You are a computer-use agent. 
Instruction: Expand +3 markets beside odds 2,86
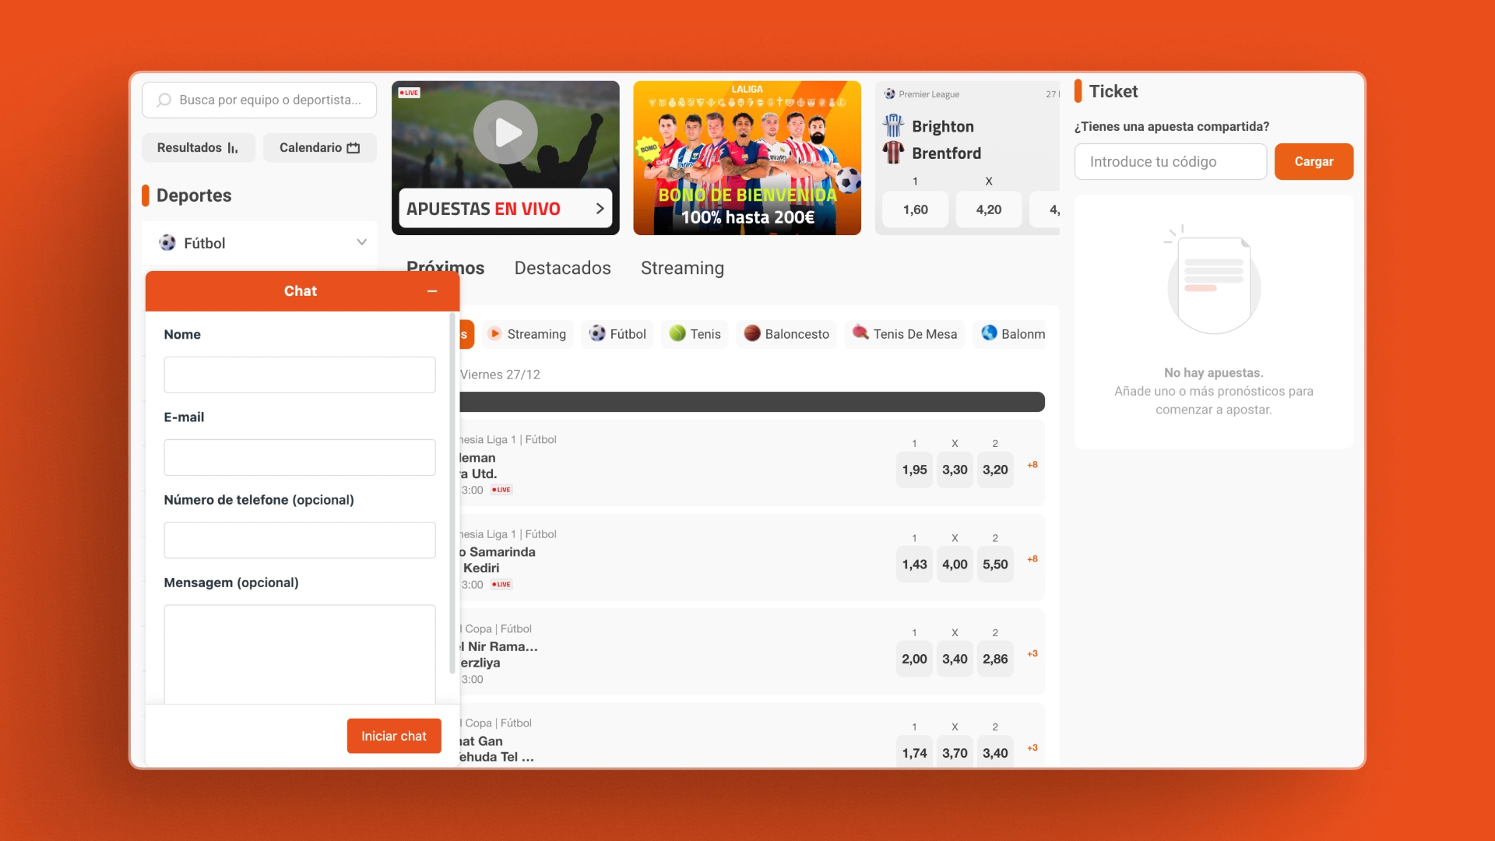[x=1032, y=654]
